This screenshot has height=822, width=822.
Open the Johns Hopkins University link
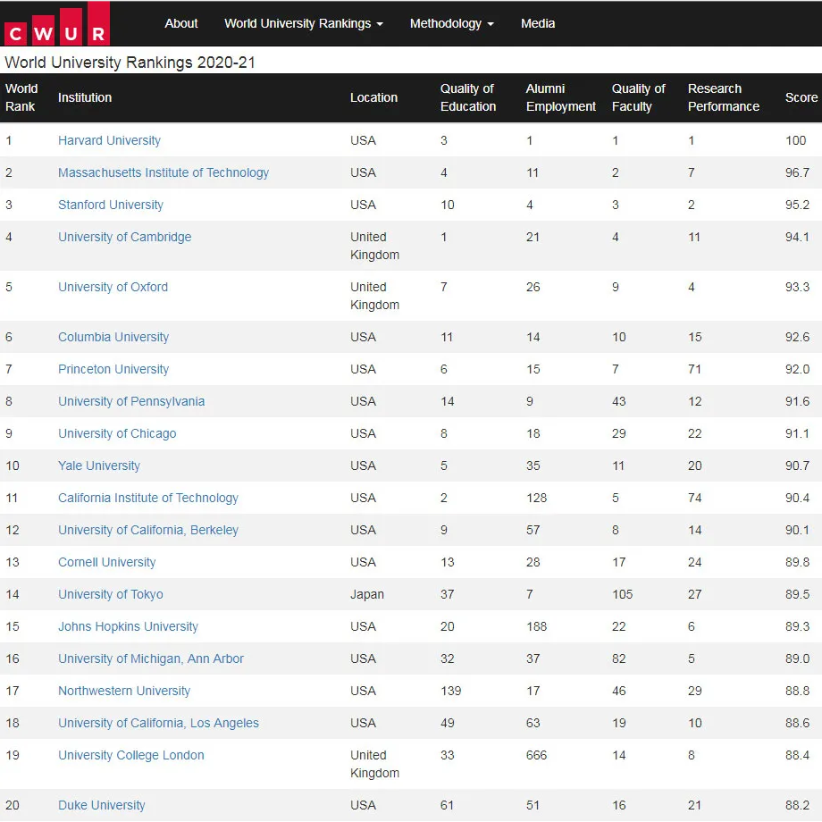tap(128, 626)
